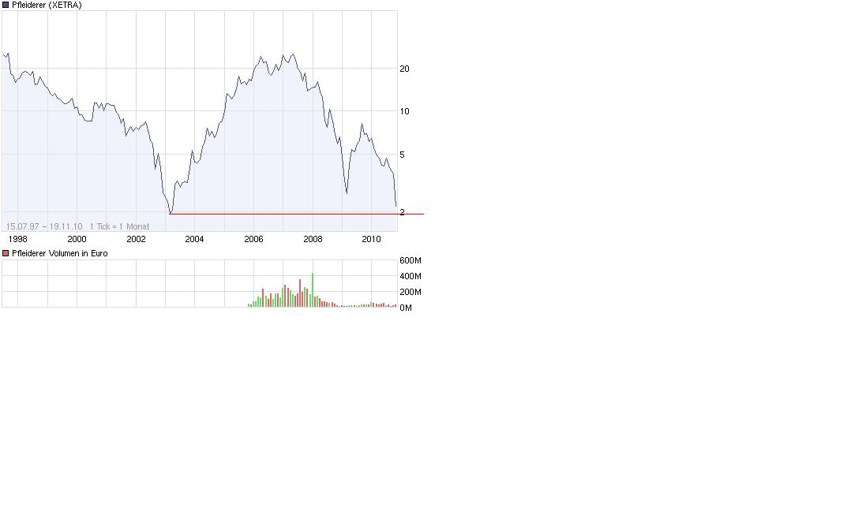Click the '1 Tick = 1 Monat' text
Viewport: 851px width, 515px height.
click(119, 226)
